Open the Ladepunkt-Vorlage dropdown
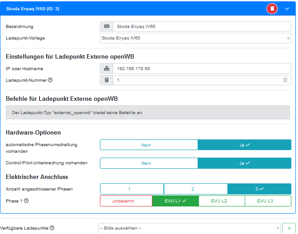 pos(195,38)
